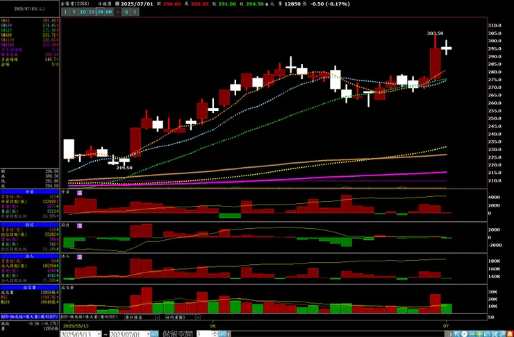Click the SMA240 legend row
Viewport: 514px width, 337px height.
coord(29,45)
